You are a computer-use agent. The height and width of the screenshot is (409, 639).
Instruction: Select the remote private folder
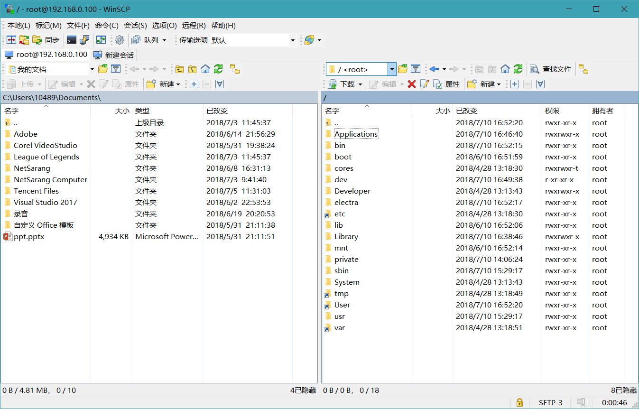pyautogui.click(x=346, y=260)
